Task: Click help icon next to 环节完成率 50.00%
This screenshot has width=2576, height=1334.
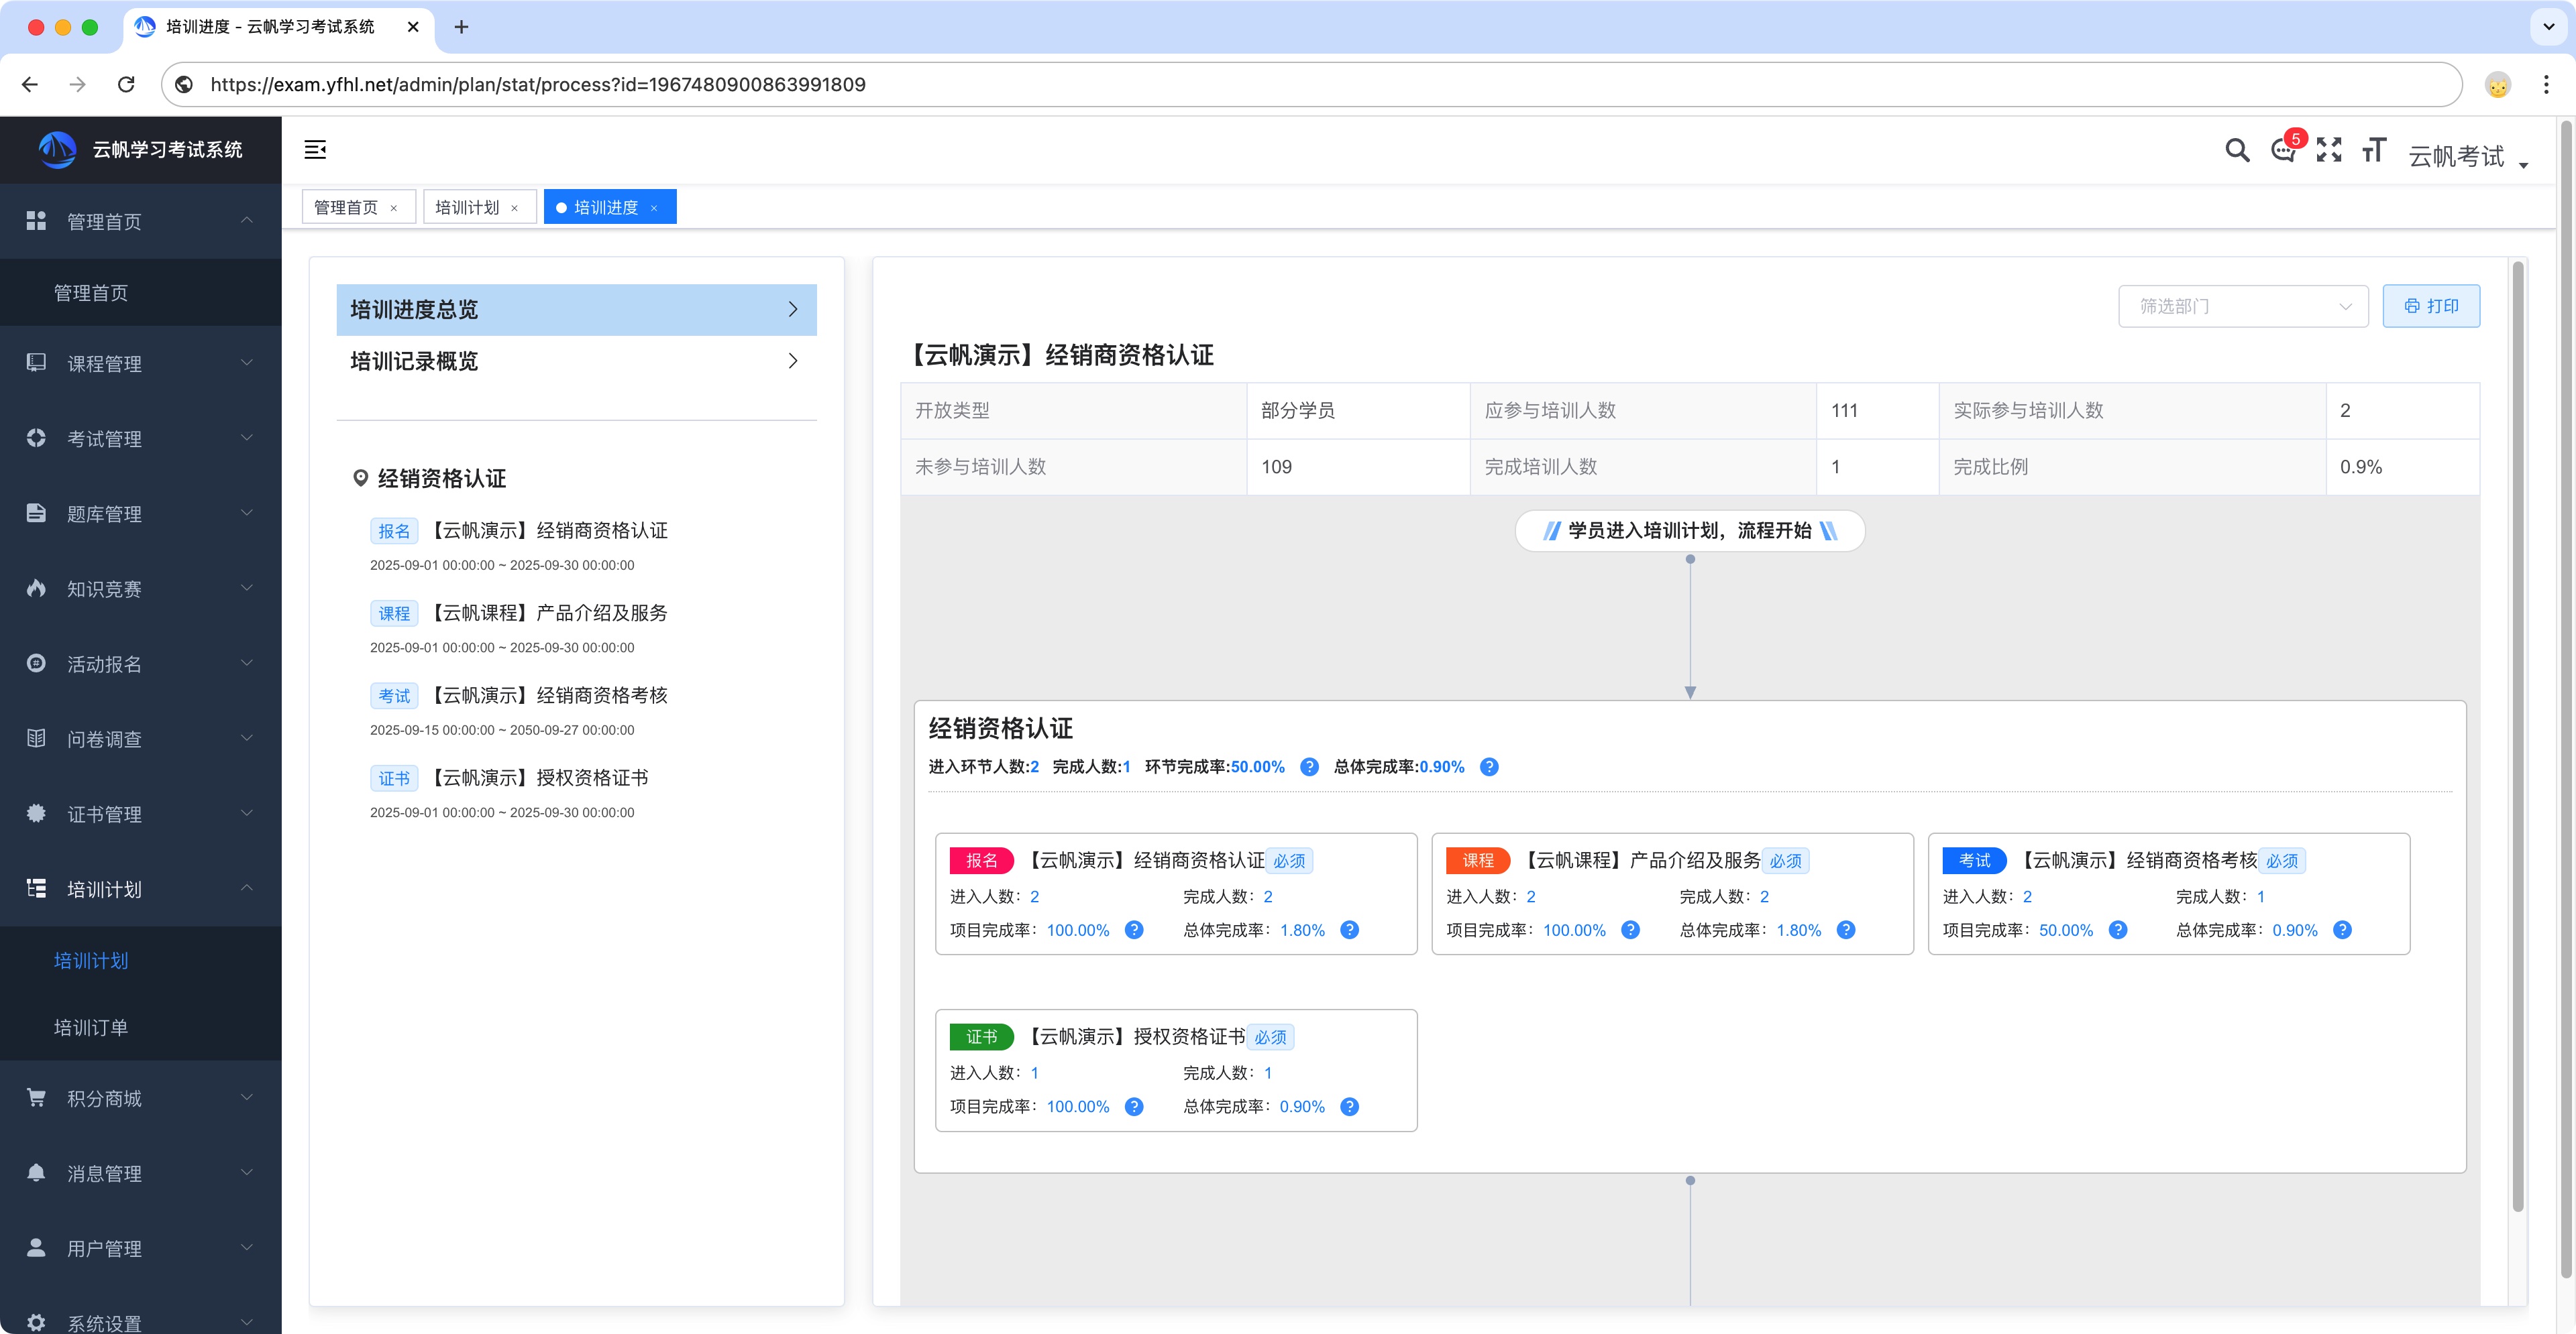Action: point(1309,766)
